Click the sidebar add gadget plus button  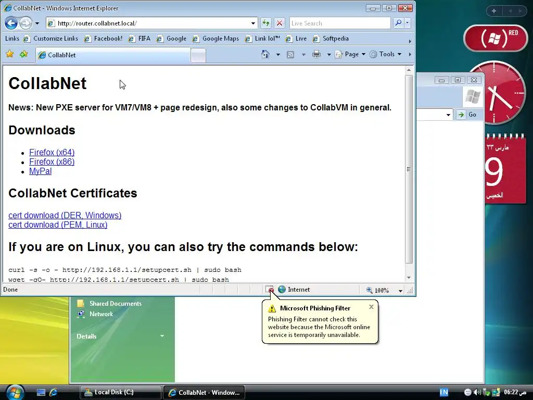(494, 11)
